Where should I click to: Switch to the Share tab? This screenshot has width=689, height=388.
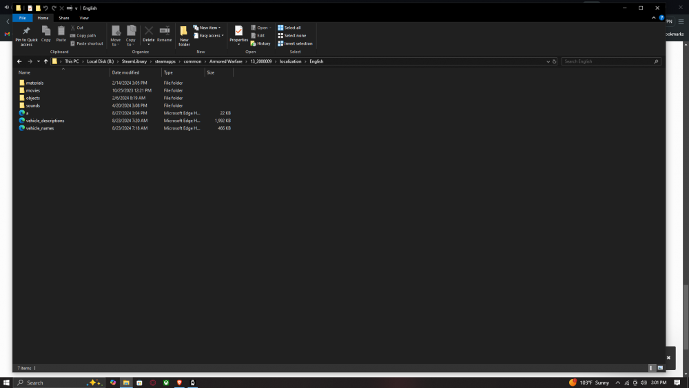click(63, 18)
